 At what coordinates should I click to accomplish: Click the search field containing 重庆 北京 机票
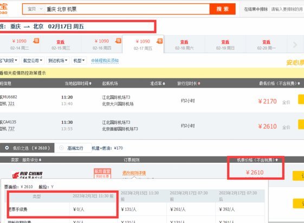click(127, 9)
